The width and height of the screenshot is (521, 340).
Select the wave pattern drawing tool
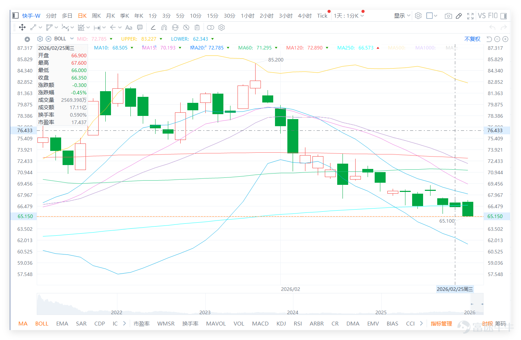coord(65,27)
